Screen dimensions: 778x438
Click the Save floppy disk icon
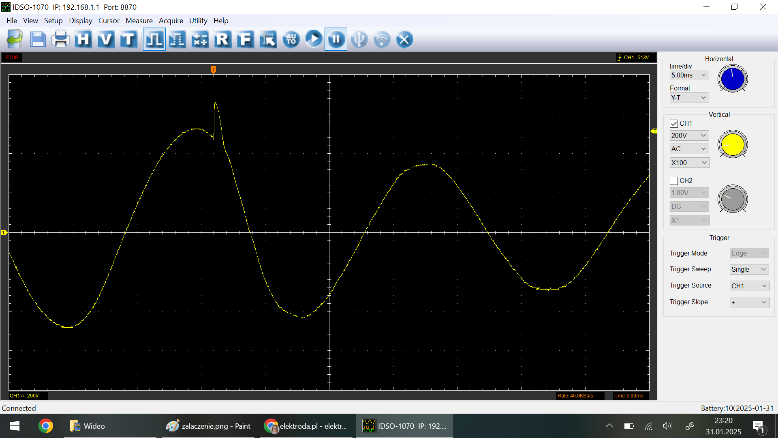(x=38, y=39)
